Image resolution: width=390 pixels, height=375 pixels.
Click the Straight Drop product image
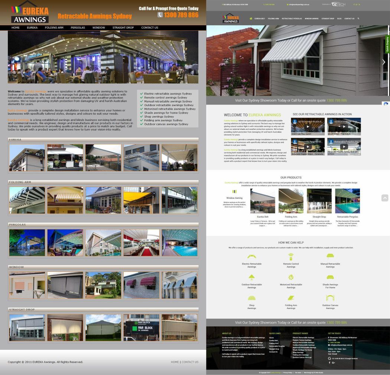(x=319, y=201)
